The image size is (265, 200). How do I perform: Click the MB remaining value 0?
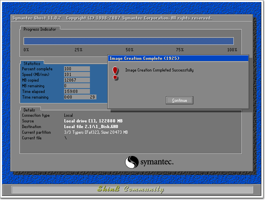pyautogui.click(x=77, y=86)
